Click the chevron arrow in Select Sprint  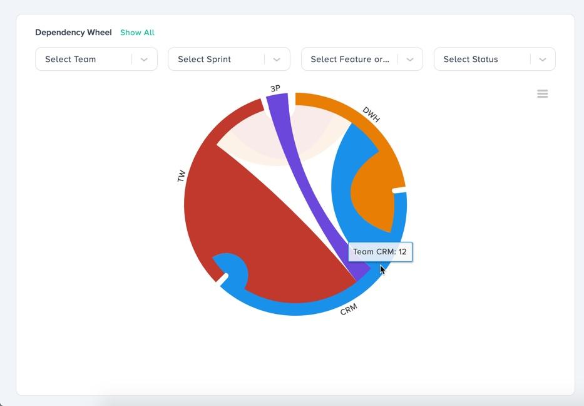[277, 60]
